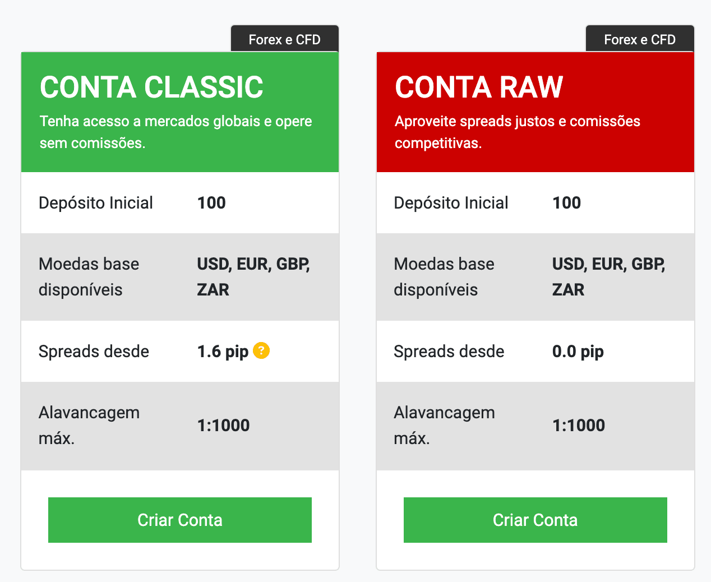
Task: Select Raw account's Depósito Inicial label
Action: (451, 203)
